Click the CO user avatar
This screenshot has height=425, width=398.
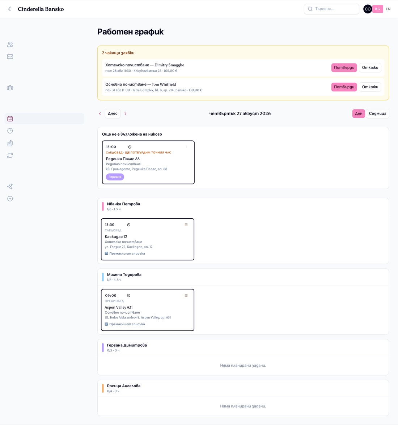[x=368, y=9]
